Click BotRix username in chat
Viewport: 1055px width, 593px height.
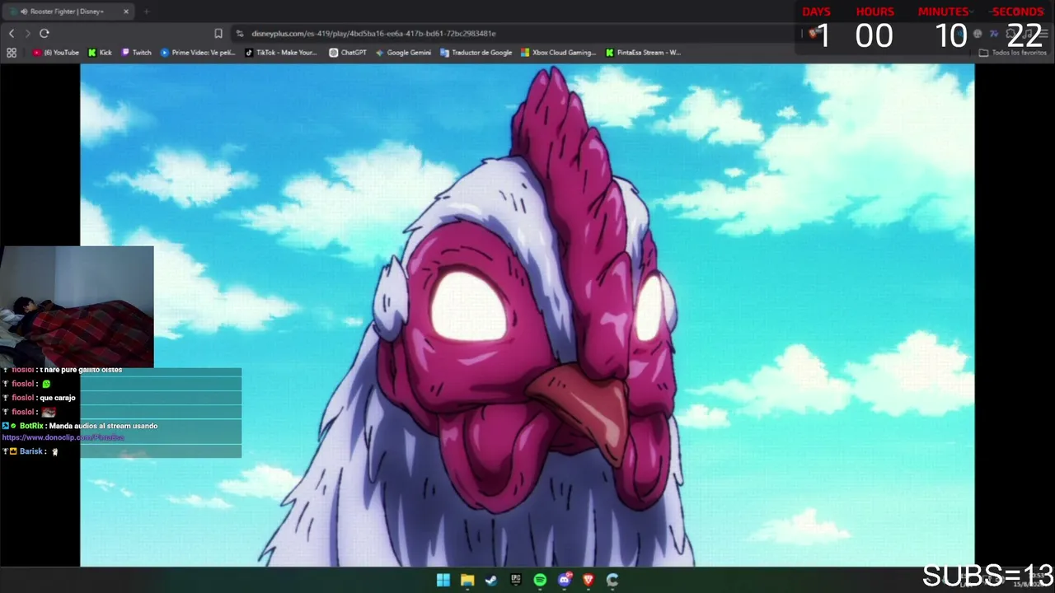[31, 426]
